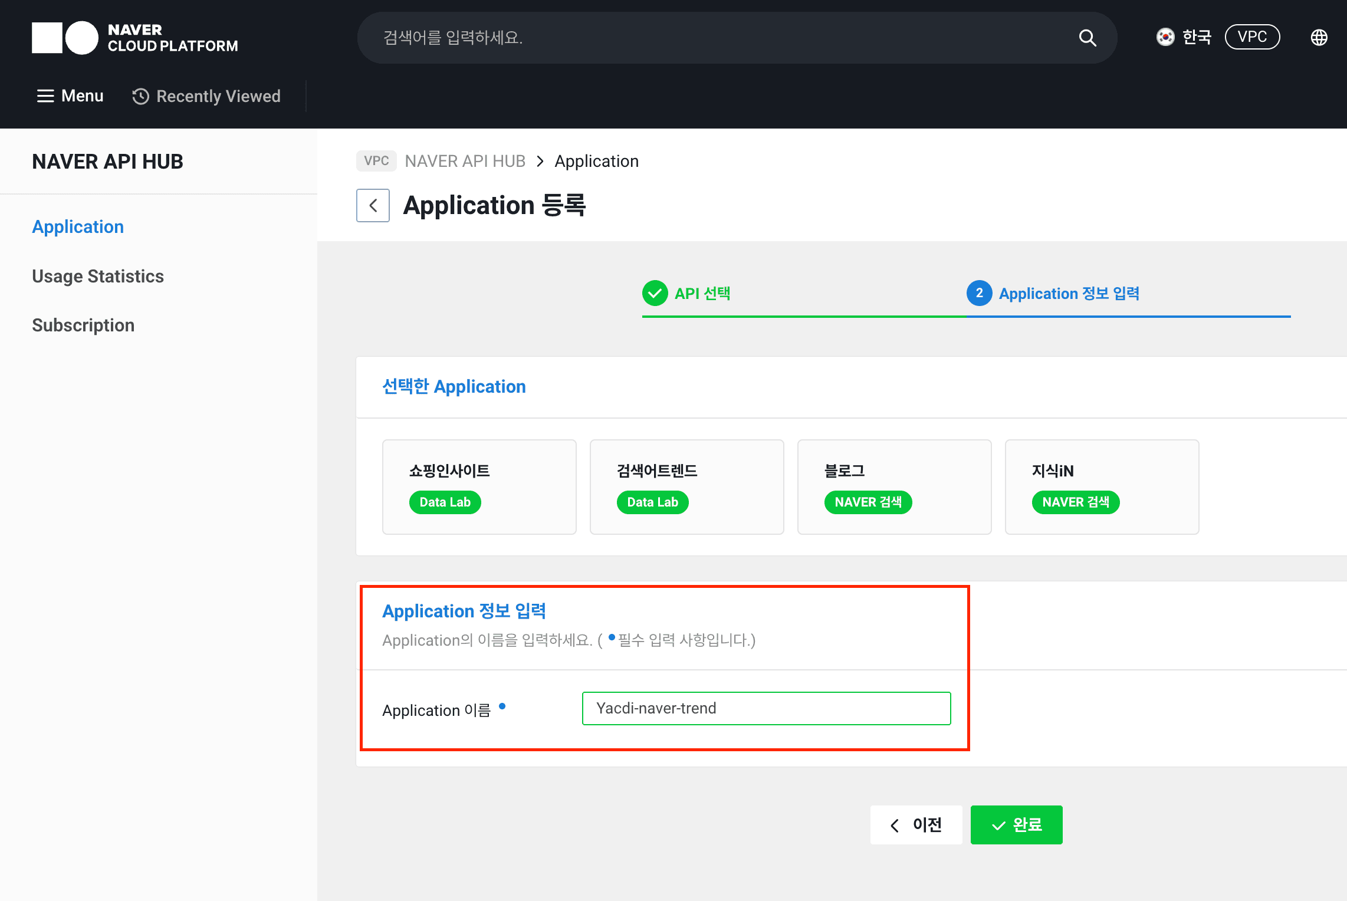Open Recently Viewed history
Viewport: 1347px width, 901px height.
206,96
